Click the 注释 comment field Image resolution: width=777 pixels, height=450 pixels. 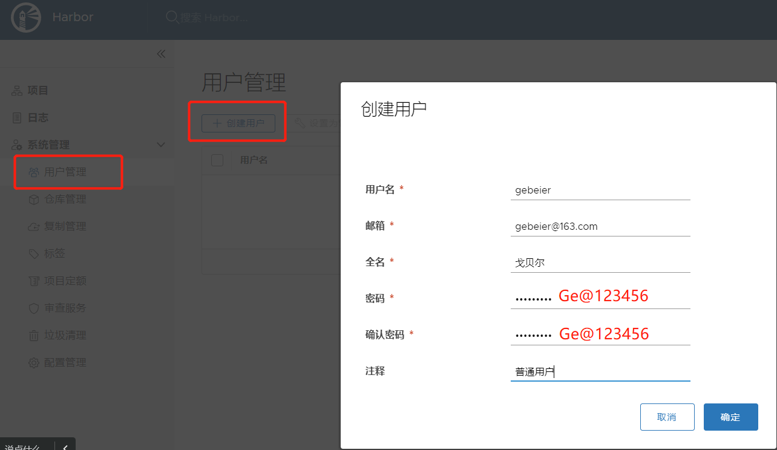pos(600,371)
